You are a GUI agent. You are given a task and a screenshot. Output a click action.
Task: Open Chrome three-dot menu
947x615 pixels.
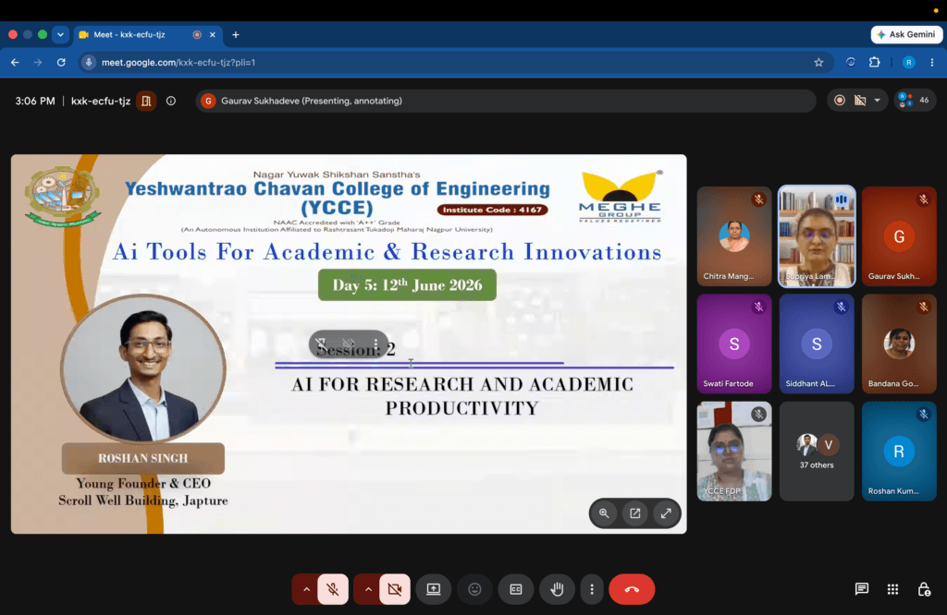click(x=932, y=62)
